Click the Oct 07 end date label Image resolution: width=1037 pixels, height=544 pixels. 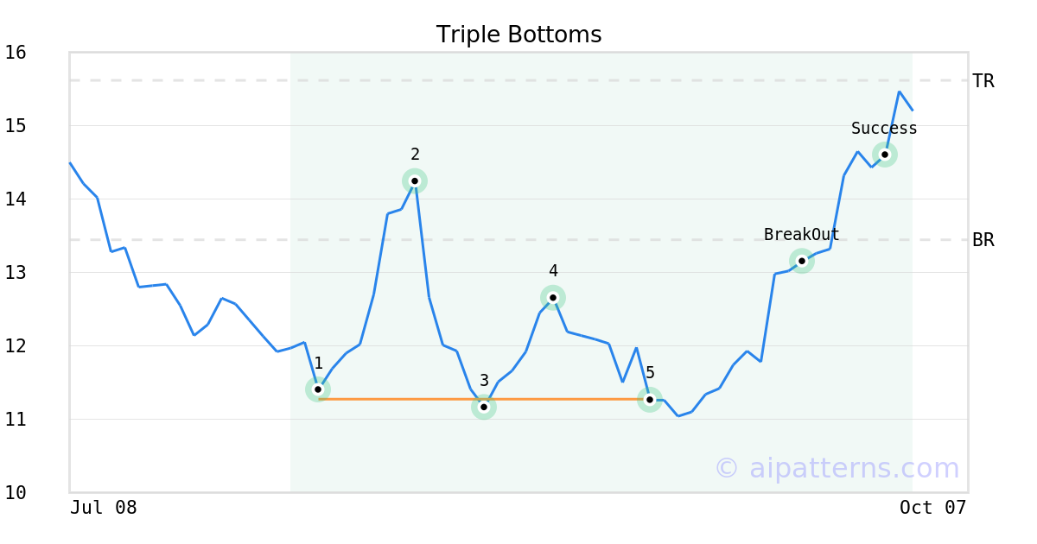[932, 508]
